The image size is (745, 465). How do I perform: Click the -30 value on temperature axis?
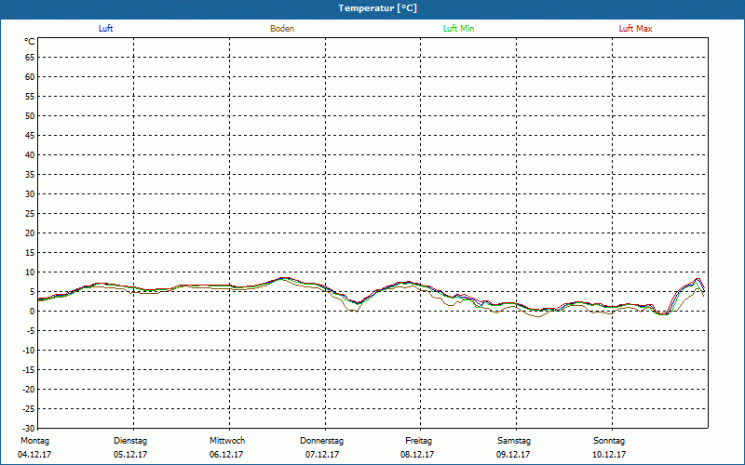click(29, 428)
